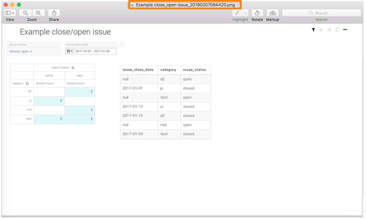Image resolution: width=366 pixels, height=219 pixels.
Task: Rotate the image with the Rotate button
Action: 257,13
